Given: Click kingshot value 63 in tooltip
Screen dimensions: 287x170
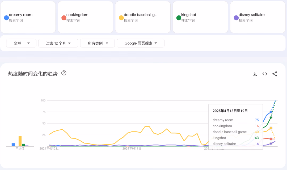Looking at the screenshot, I should (x=257, y=138).
